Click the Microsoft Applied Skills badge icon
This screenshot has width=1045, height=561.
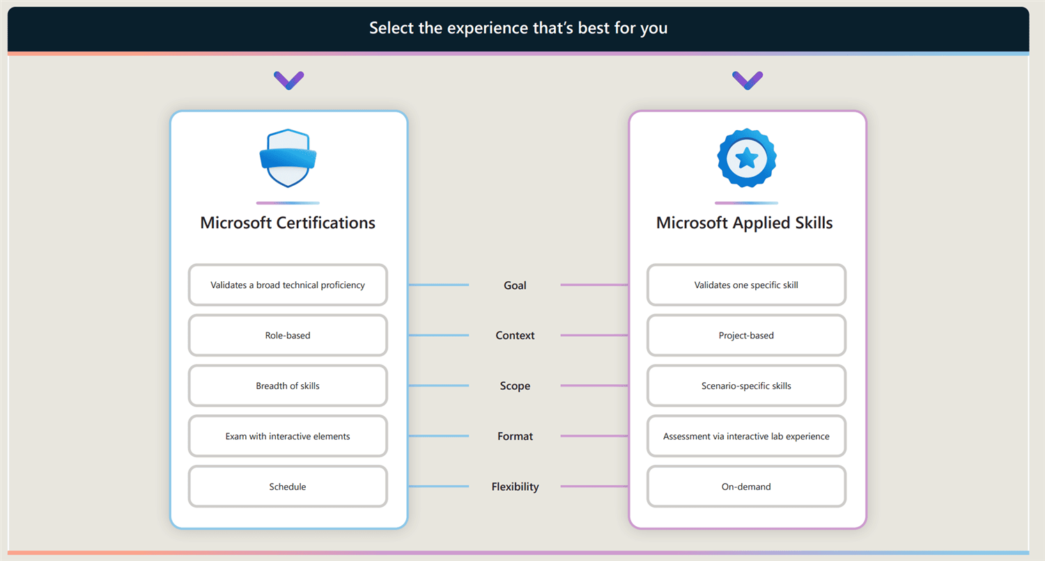747,158
